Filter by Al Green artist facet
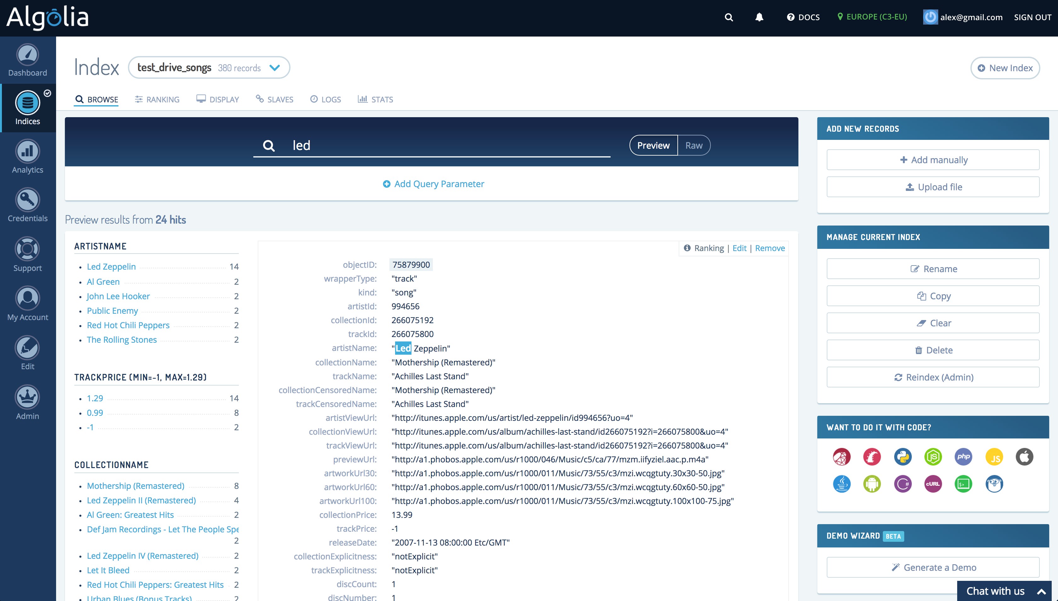The height and width of the screenshot is (601, 1058). pos(103,282)
